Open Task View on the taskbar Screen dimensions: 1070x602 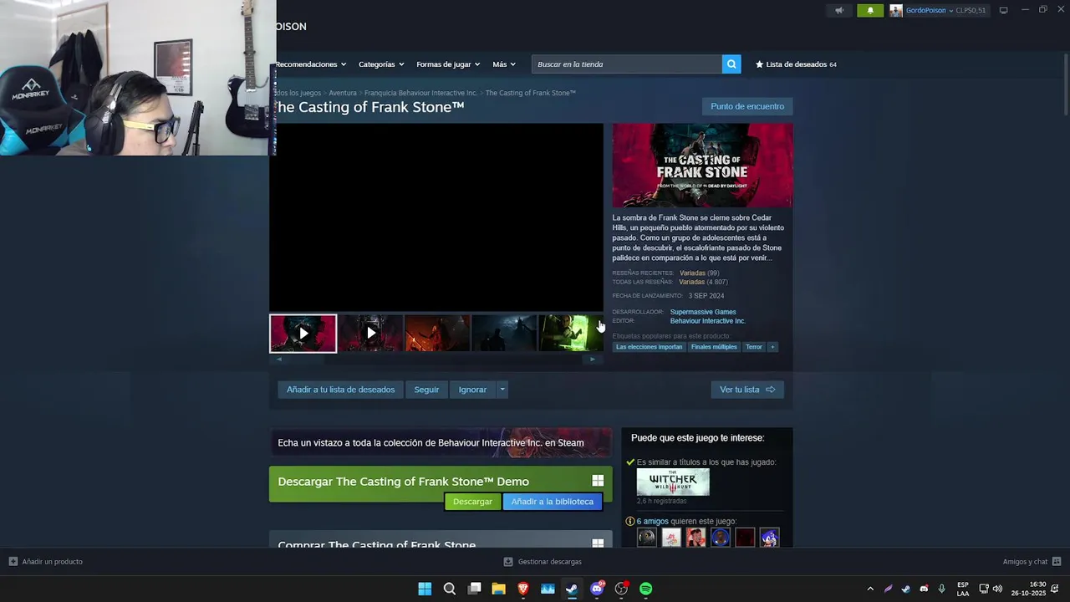click(x=474, y=589)
